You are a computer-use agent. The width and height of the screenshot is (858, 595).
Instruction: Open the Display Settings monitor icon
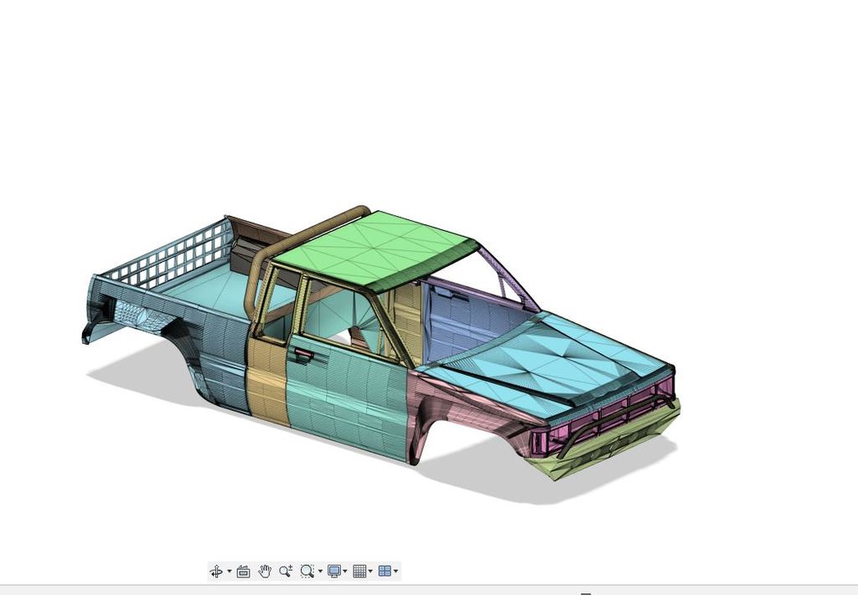coord(335,571)
